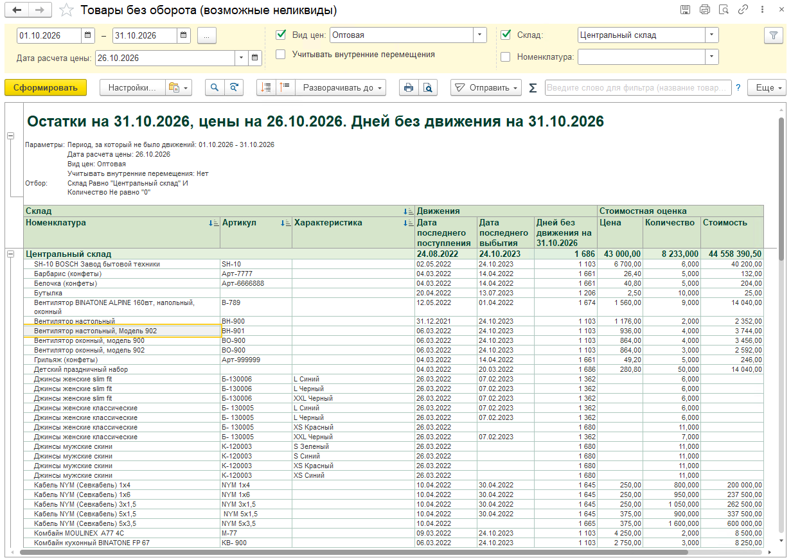This screenshot has width=791, height=560.
Task: Open the Отправить menu
Action: (486, 88)
